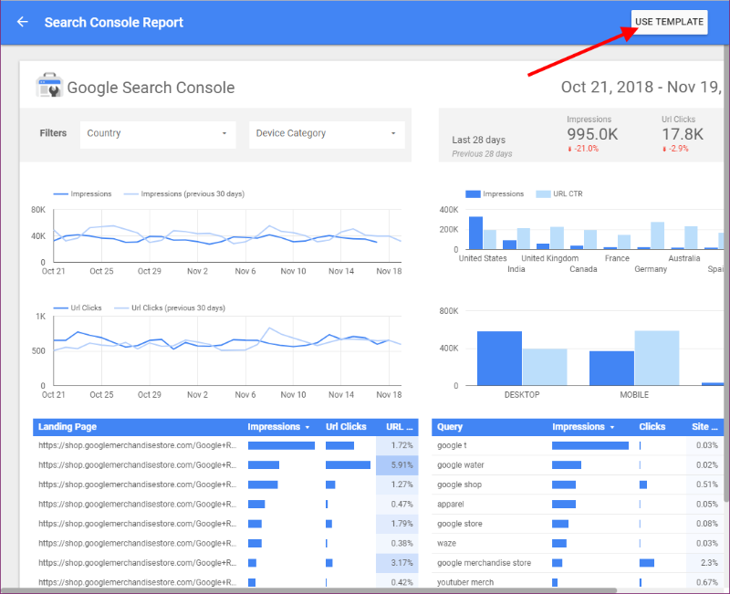Screen dimensions: 730x594
Task: Click the Clicks column header in Query table
Action: click(x=652, y=427)
